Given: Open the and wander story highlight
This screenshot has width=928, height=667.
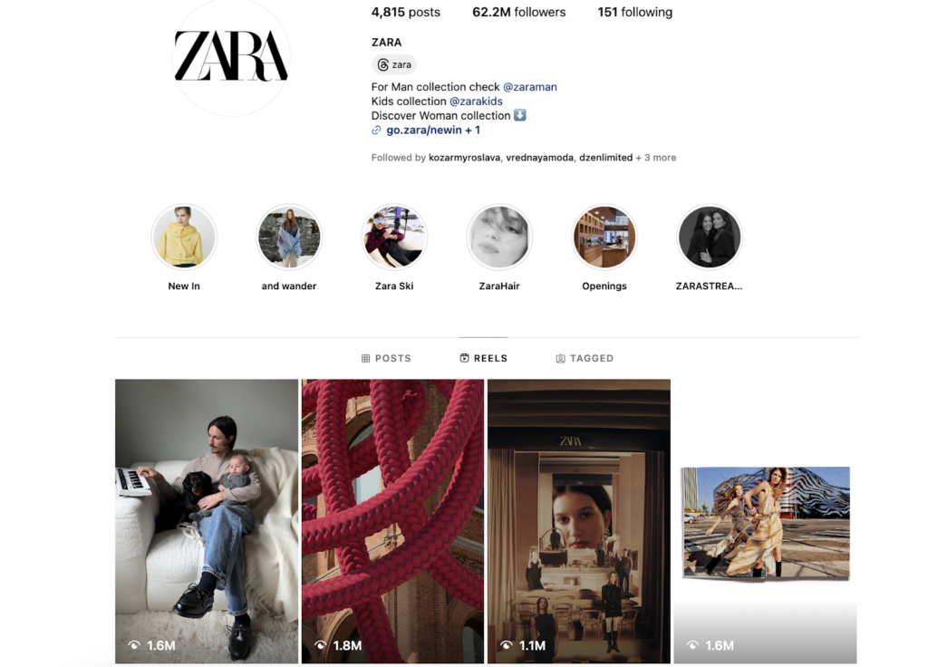Looking at the screenshot, I should pos(289,237).
